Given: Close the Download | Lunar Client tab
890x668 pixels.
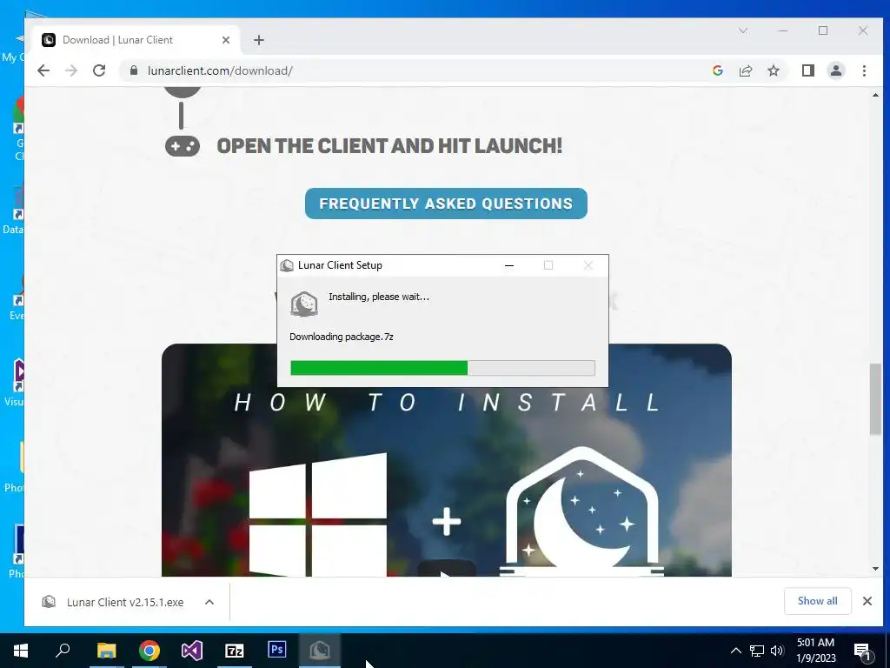Looking at the screenshot, I should coord(226,40).
